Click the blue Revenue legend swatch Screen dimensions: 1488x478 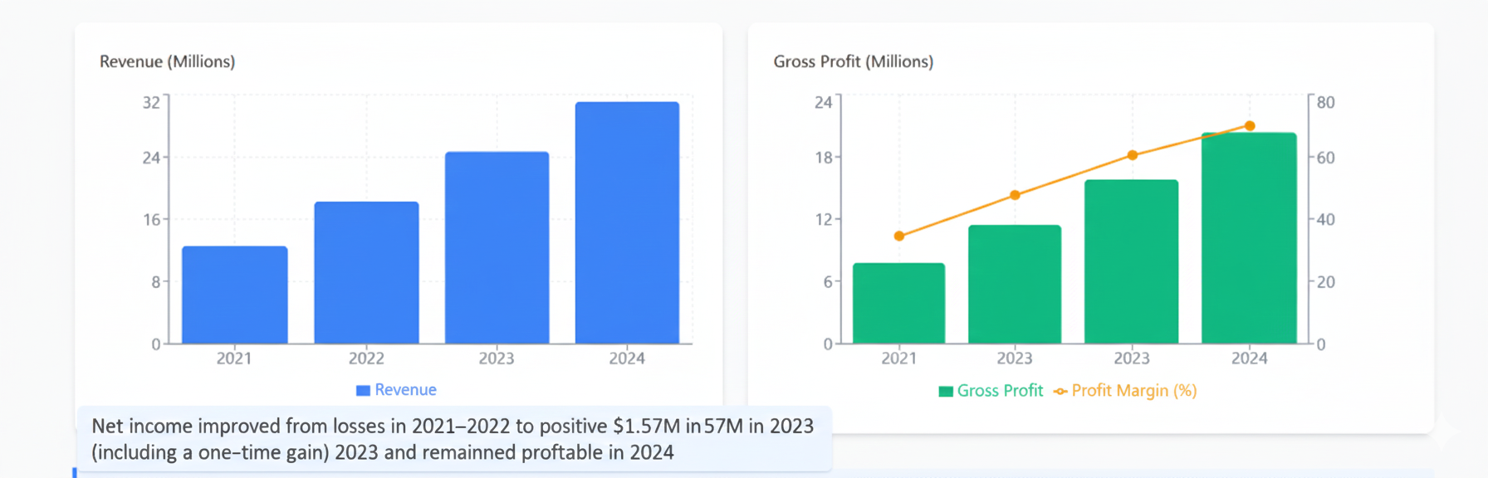[363, 391]
